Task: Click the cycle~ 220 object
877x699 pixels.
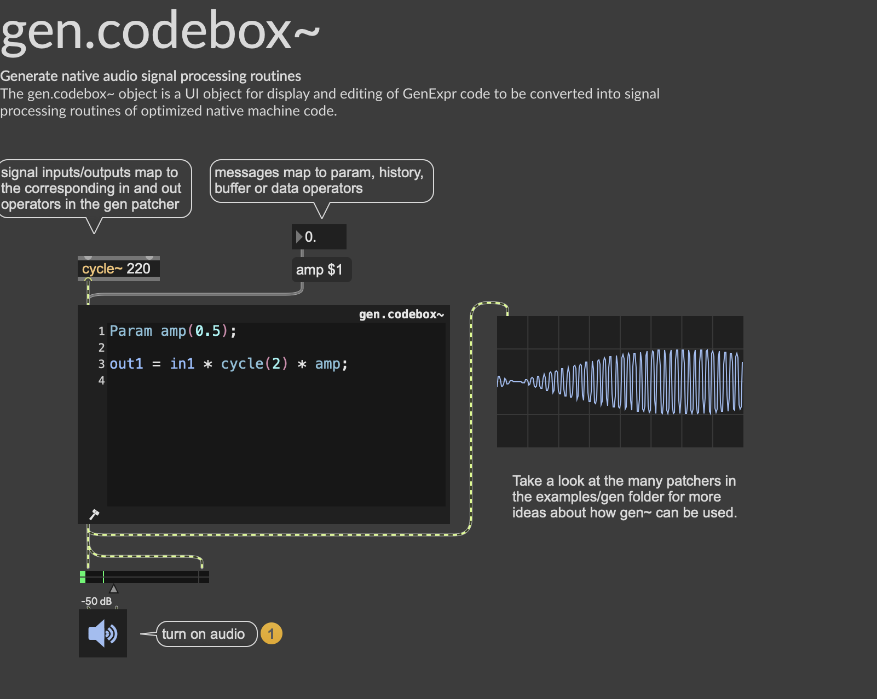Action: point(119,269)
